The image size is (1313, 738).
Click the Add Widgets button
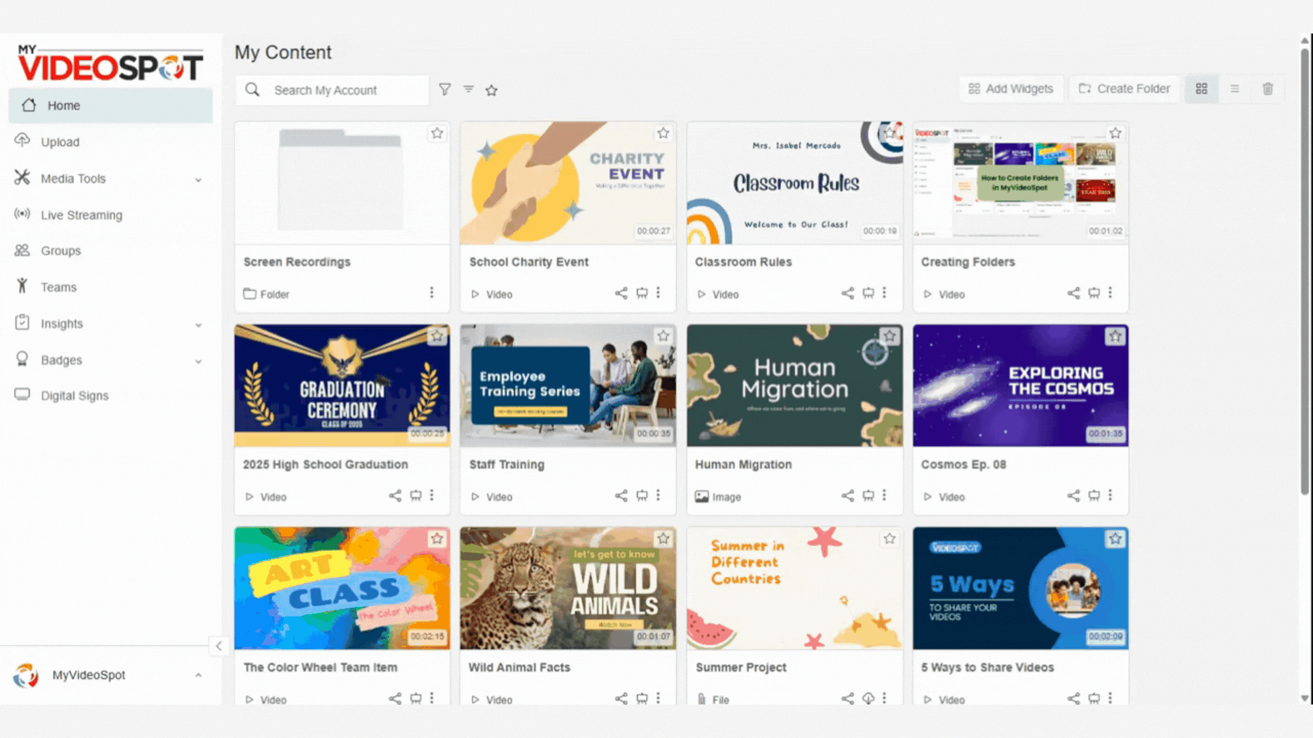[1011, 89]
